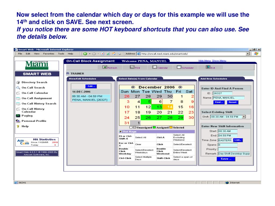Select December 25 on the calendar
Screen dimensions: 275x206
(x=135, y=118)
